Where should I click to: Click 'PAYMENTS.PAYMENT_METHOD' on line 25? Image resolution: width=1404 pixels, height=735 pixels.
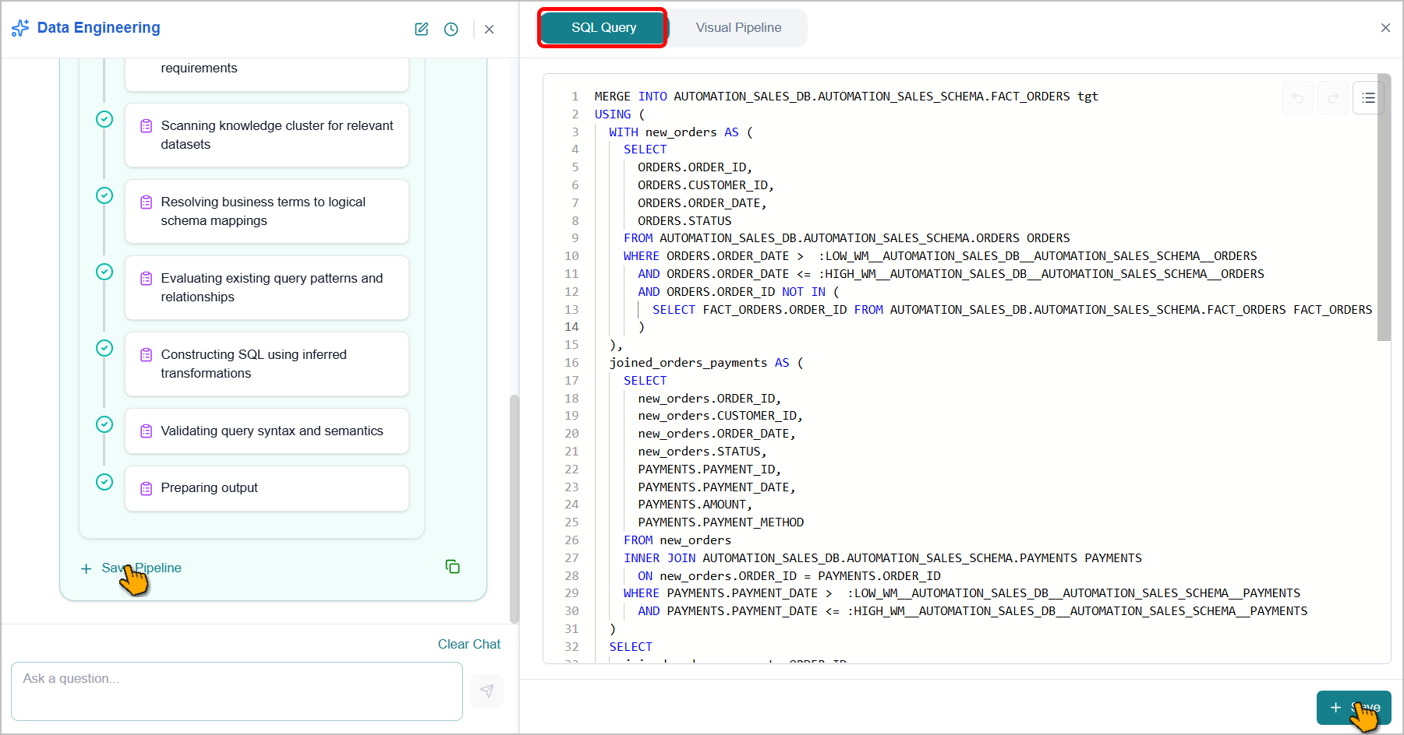click(x=720, y=522)
